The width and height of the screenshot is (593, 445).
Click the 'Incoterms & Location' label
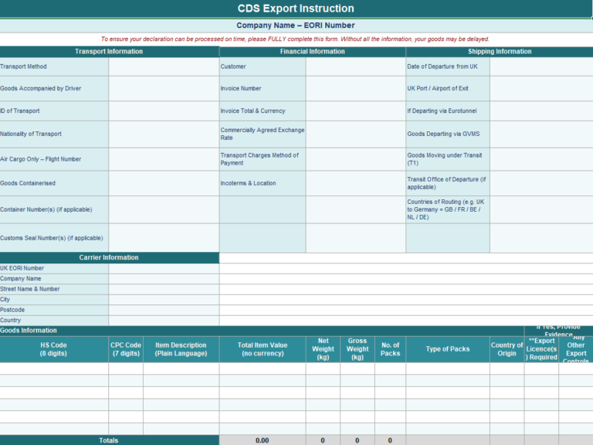(248, 183)
